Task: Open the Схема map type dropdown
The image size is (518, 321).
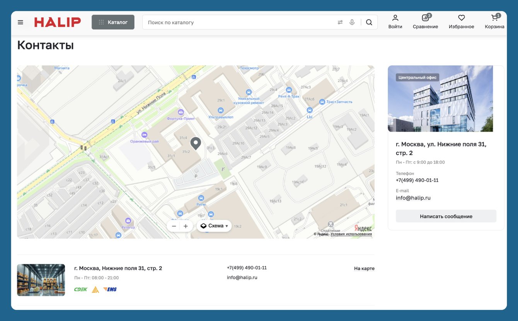Action: pyautogui.click(x=214, y=226)
